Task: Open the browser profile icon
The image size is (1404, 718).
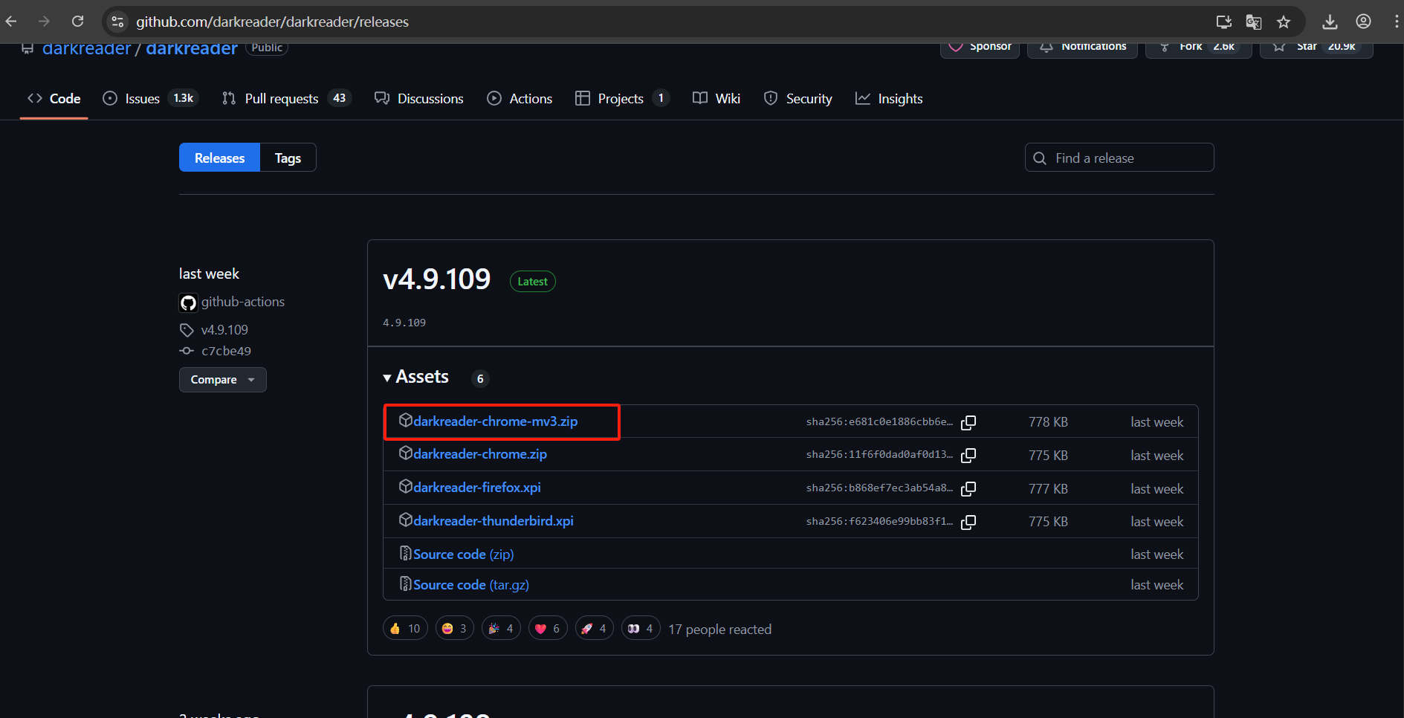Action: coord(1363,22)
